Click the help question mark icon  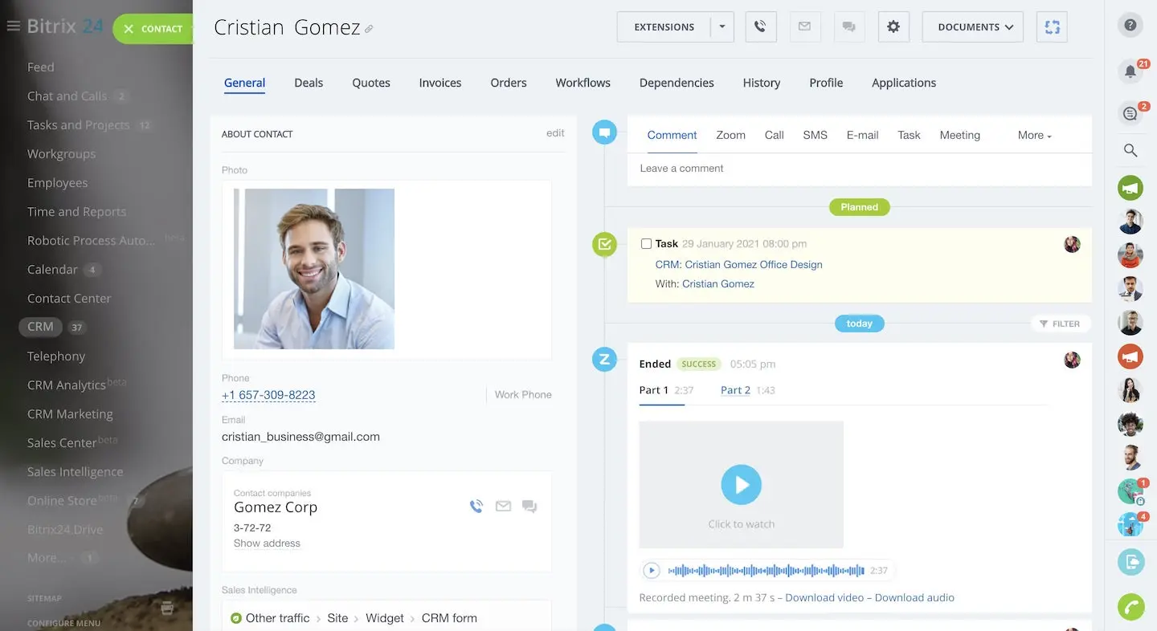tap(1130, 26)
